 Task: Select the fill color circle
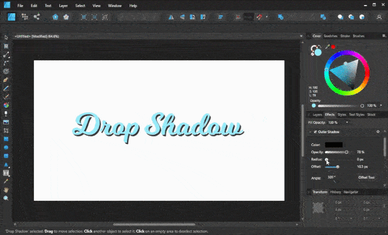click(318, 53)
